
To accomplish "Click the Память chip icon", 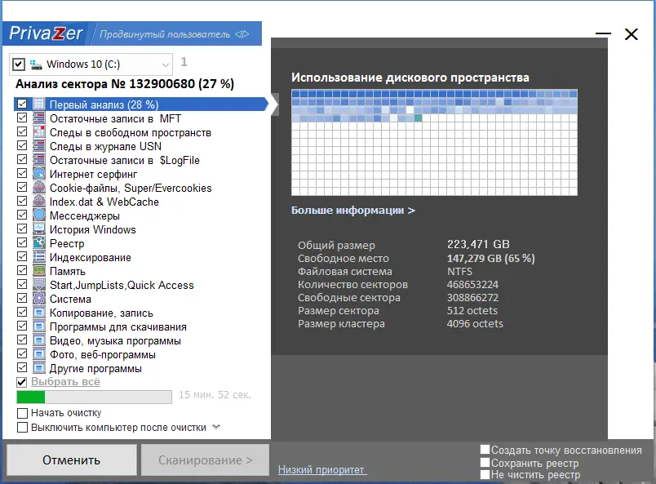I will coord(39,270).
